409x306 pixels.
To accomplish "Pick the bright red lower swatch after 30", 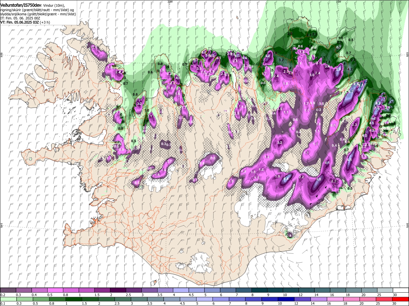I will tap(400, 299).
